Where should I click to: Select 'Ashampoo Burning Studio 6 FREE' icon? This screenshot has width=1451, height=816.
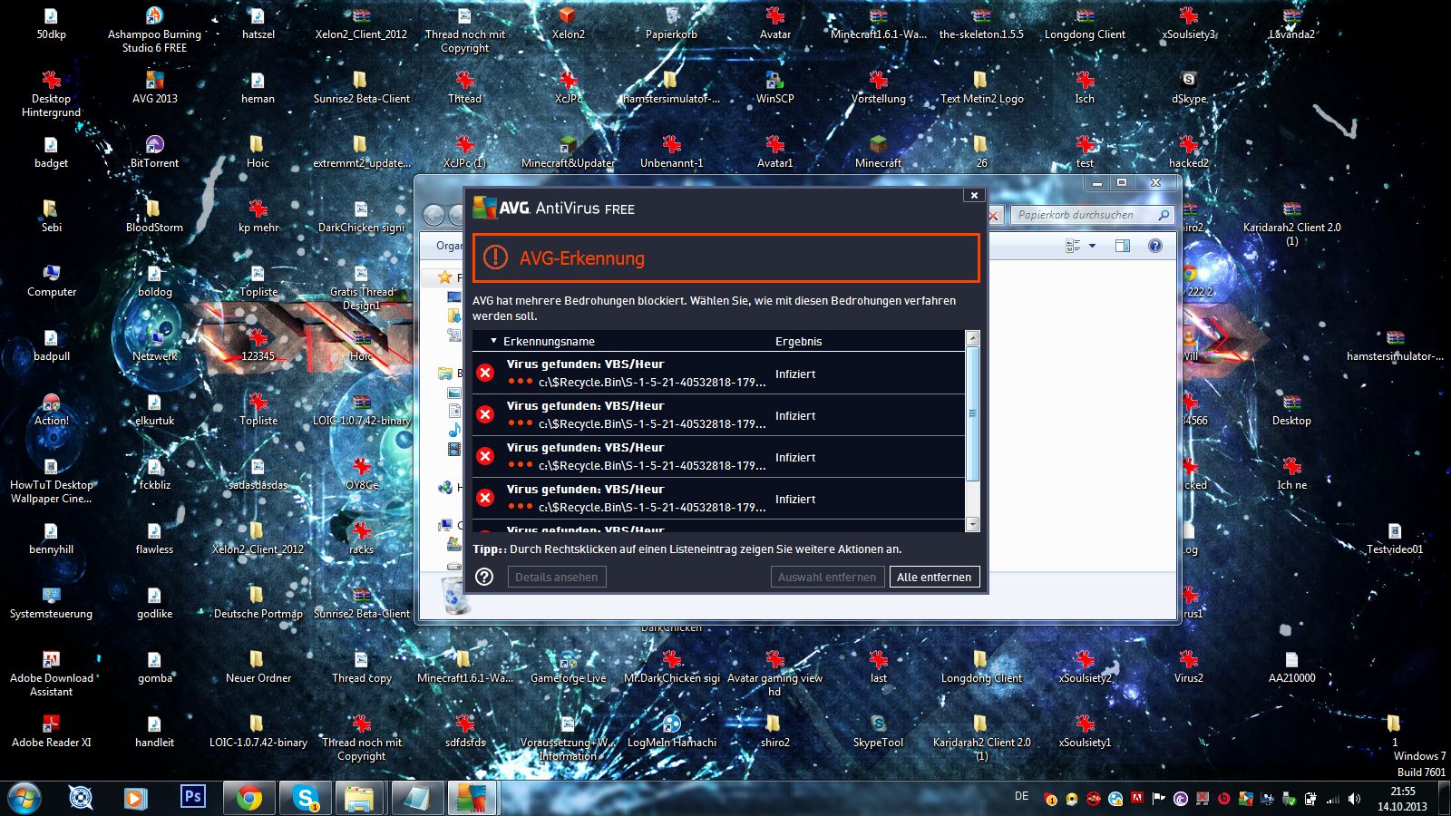155,29
